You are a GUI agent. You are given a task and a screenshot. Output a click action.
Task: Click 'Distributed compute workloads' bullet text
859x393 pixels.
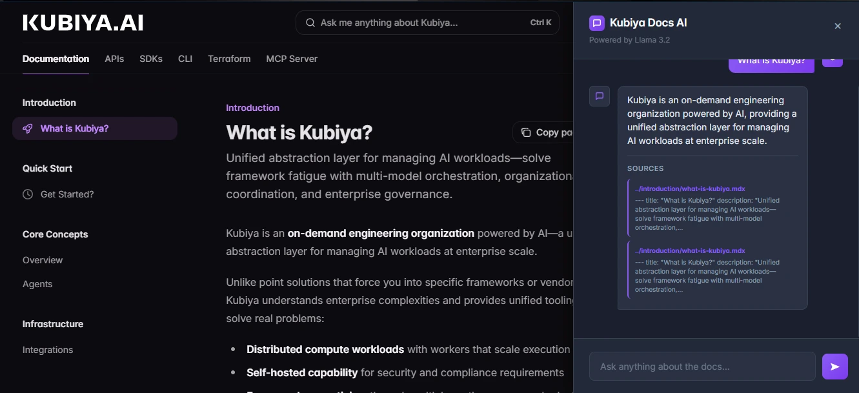(x=325, y=349)
